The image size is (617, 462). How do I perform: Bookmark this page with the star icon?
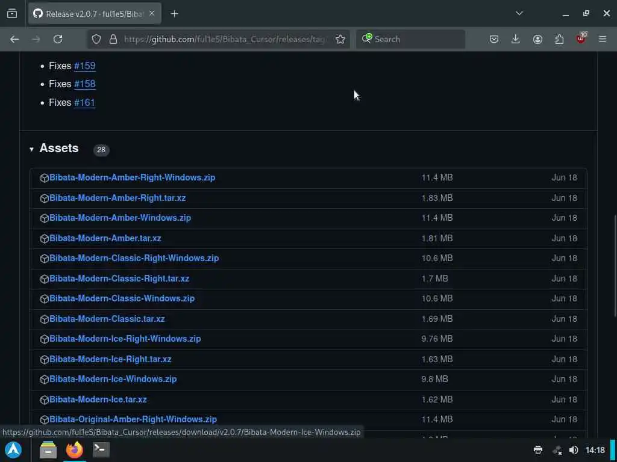[340, 39]
